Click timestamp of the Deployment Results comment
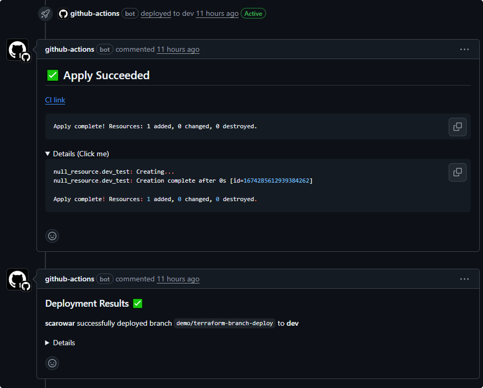Viewport: 483px width, 388px height. click(x=178, y=279)
